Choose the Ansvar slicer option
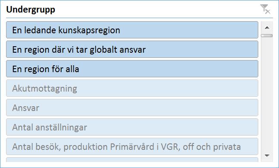279x168 pixels. 132,108
